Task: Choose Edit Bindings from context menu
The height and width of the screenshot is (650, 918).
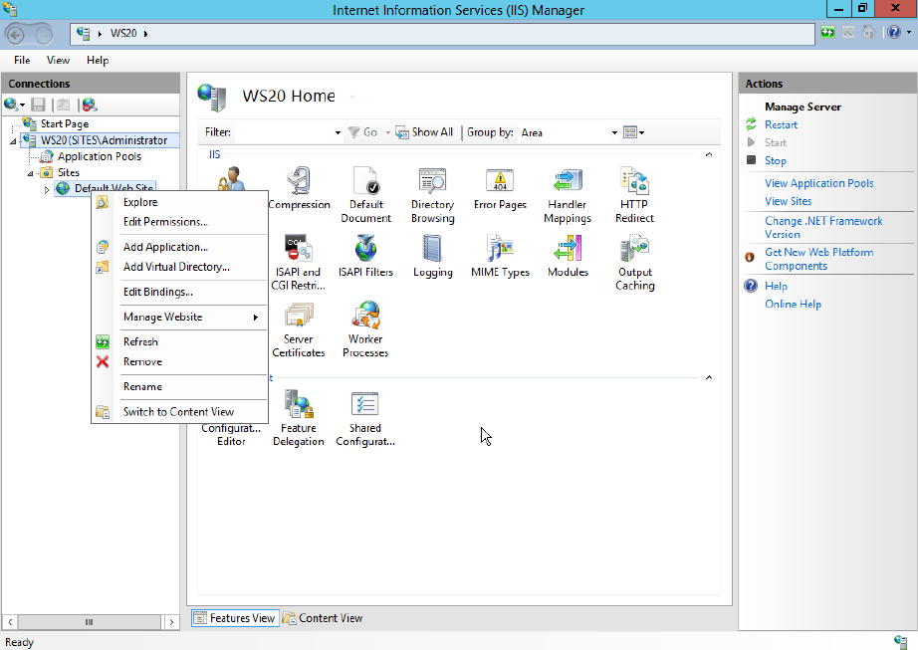Action: click(x=158, y=292)
